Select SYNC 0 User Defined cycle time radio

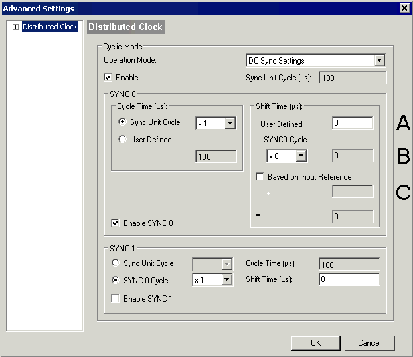click(x=122, y=139)
